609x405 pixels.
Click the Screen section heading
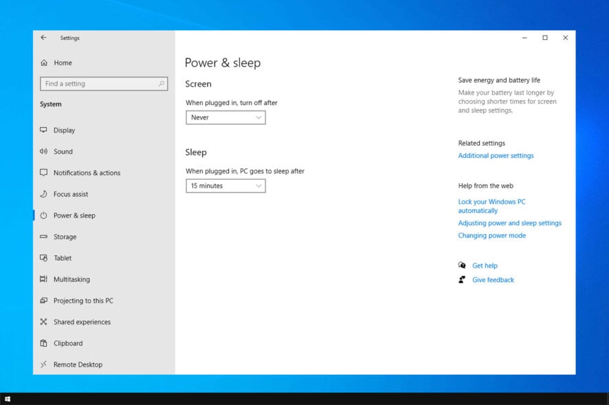198,84
